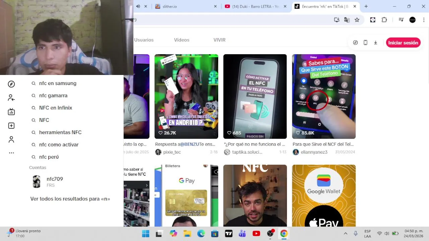Screen dimensions: 429x241
Task: Open the 'Lloverá pronto' weather widget
Action: pyautogui.click(x=24, y=233)
